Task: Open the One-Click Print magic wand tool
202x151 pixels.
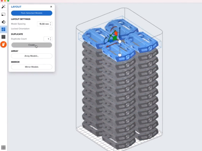Action: (x=4, y=7)
